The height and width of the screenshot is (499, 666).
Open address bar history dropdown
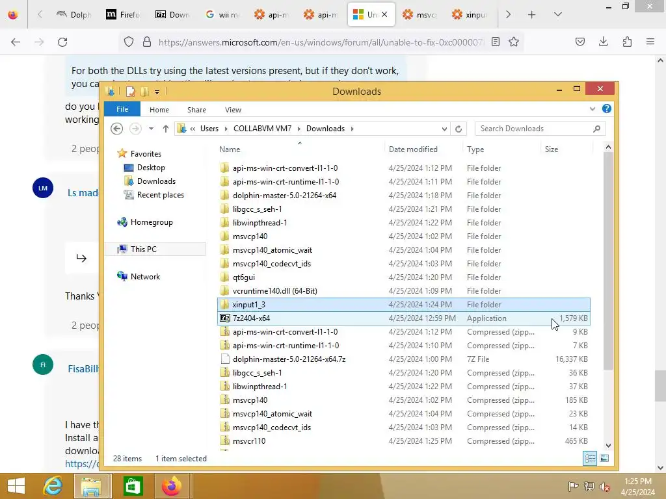pos(444,129)
